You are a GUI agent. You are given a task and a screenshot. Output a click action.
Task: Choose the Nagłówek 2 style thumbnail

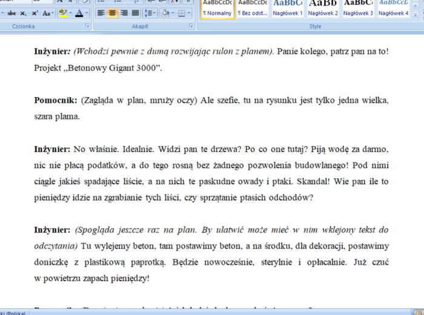323,8
